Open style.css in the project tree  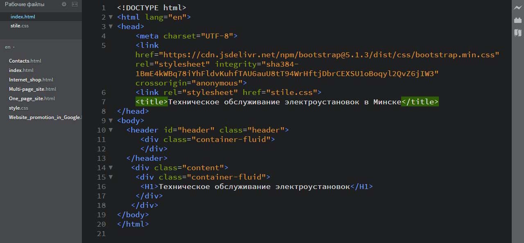[18, 108]
